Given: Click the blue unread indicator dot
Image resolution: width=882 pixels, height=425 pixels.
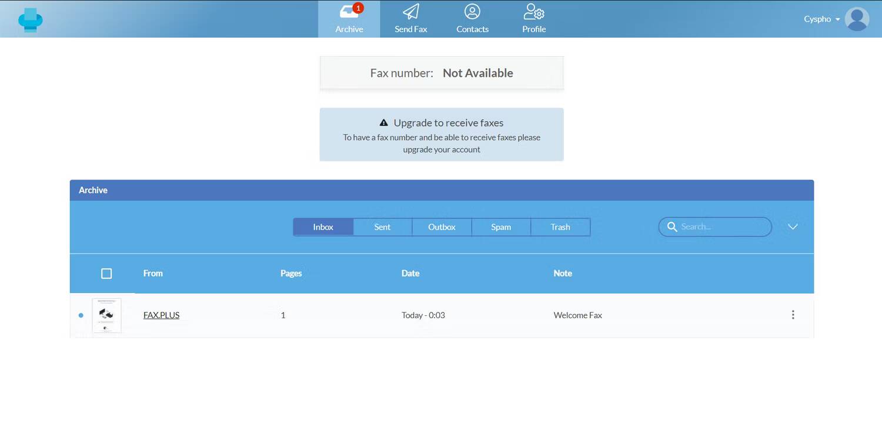Looking at the screenshot, I should [81, 315].
